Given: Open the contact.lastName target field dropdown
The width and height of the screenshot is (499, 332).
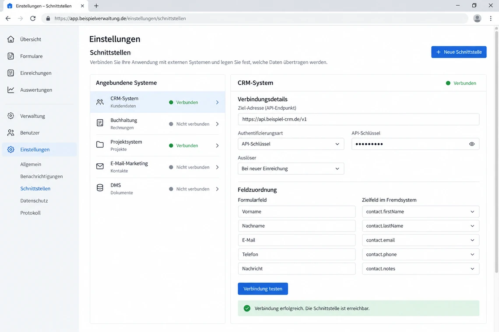Looking at the screenshot, I should [x=420, y=226].
